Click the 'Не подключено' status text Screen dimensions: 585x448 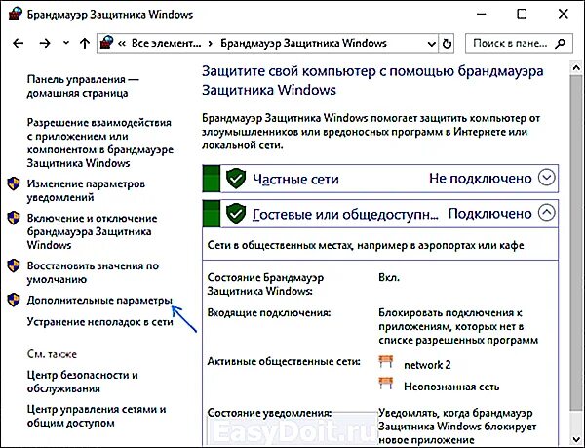point(480,179)
